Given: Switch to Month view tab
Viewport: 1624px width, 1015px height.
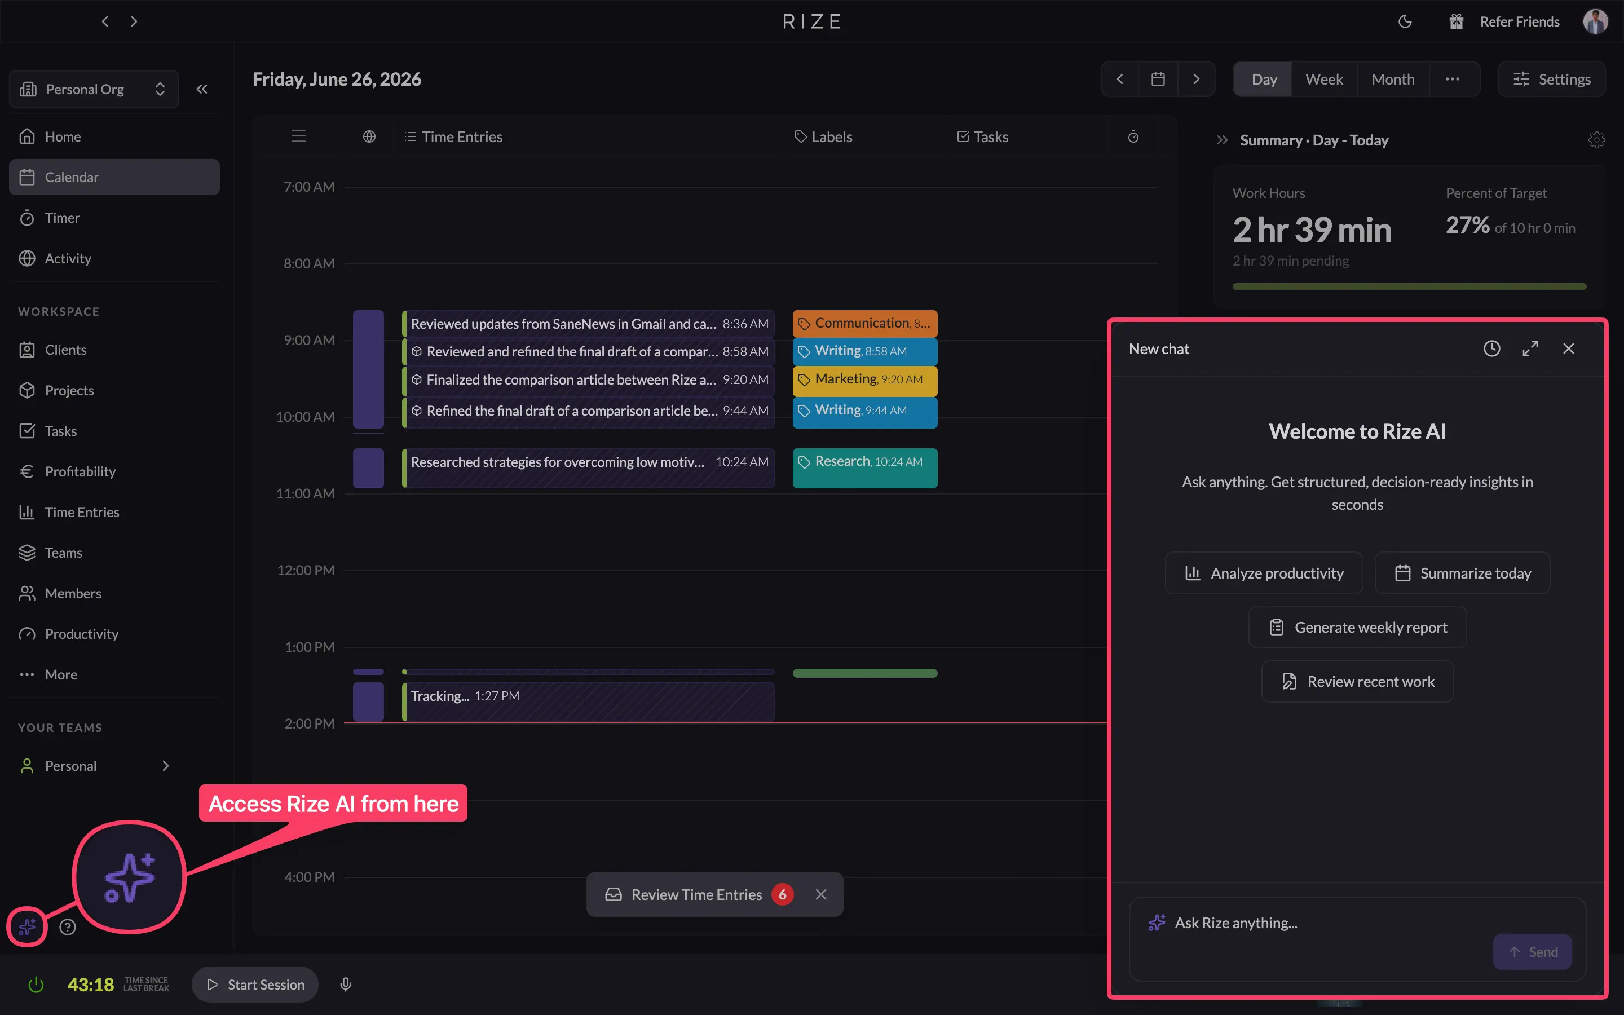Looking at the screenshot, I should pos(1393,79).
